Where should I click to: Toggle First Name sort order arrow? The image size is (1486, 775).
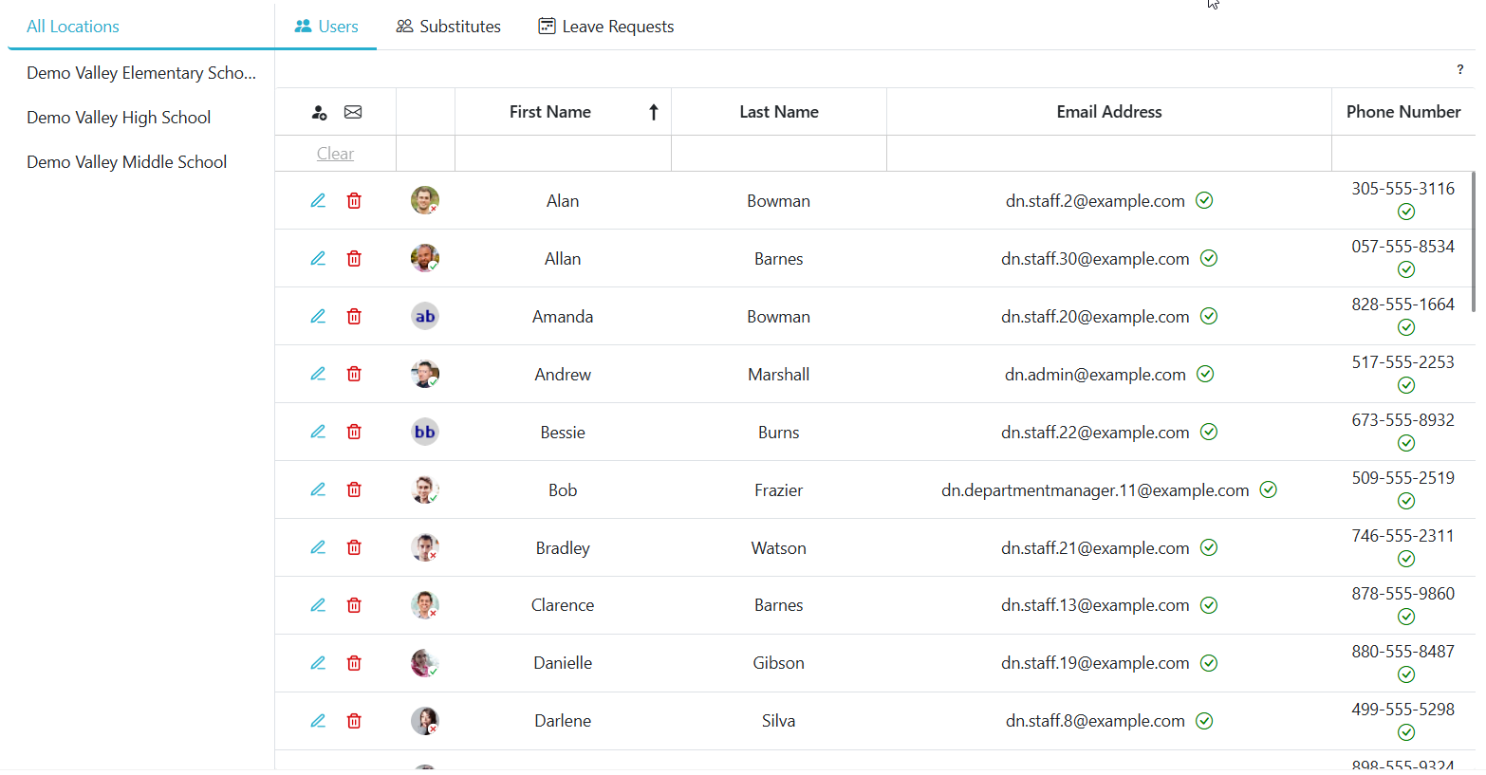pyautogui.click(x=653, y=113)
